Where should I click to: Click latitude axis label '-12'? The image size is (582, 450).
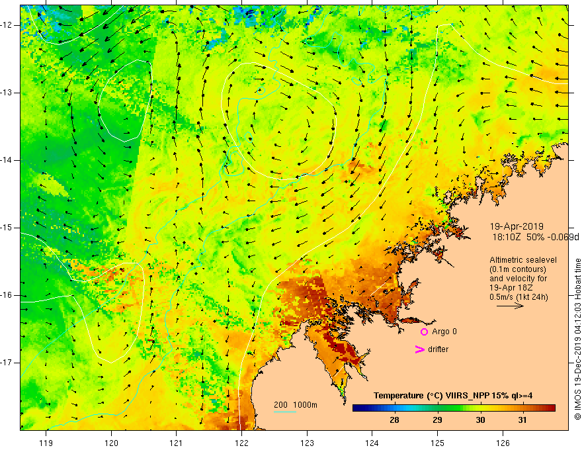7,25
